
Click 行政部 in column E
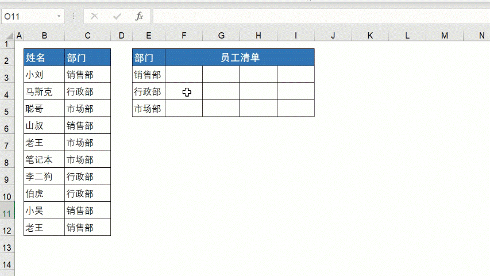coord(149,91)
